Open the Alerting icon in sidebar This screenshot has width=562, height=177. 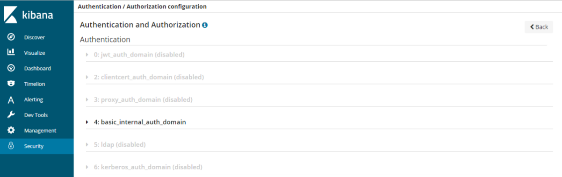tap(11, 99)
